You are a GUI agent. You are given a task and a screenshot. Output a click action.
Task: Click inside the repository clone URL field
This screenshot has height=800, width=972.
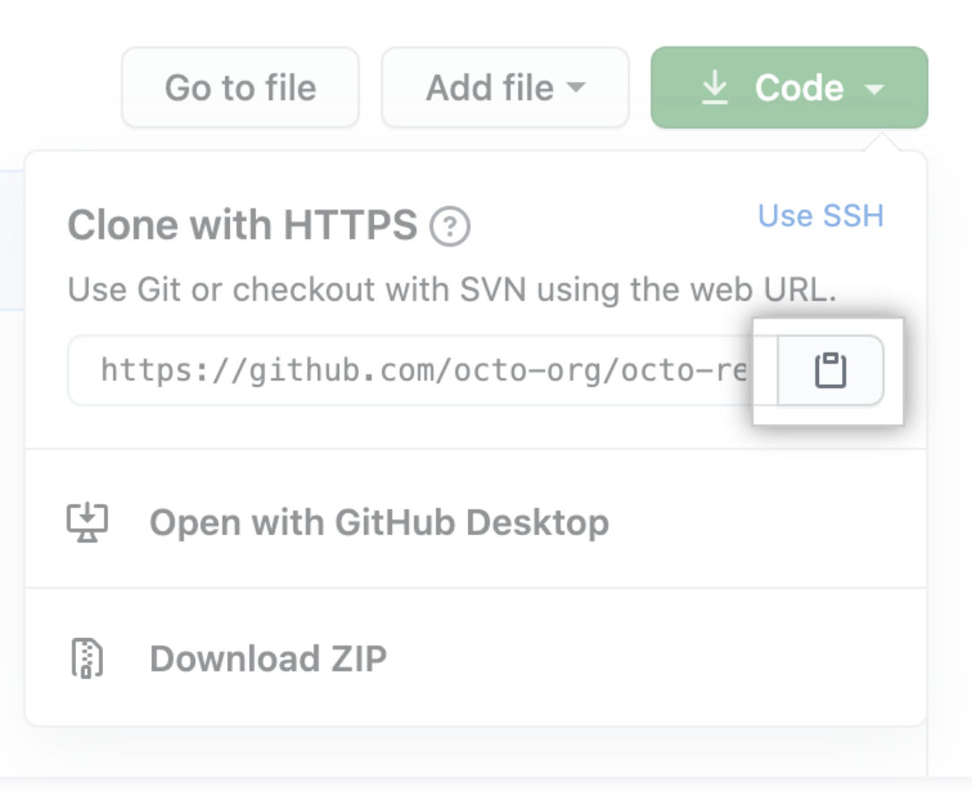coord(403,370)
